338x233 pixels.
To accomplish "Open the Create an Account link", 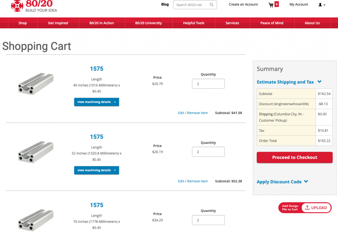I will click(x=243, y=5).
